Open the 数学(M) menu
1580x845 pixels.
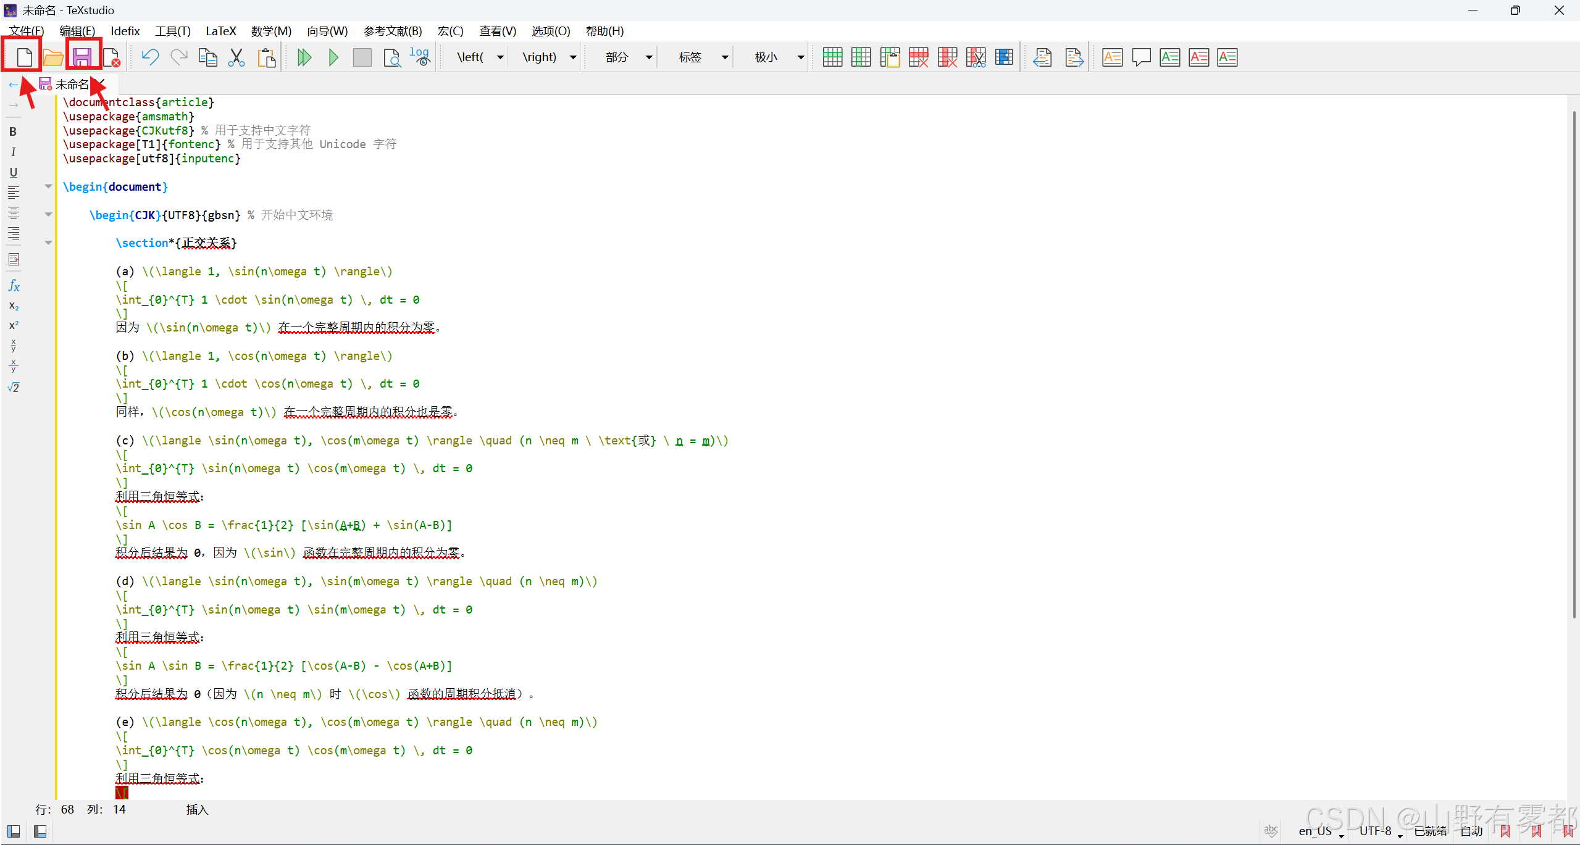click(x=271, y=31)
